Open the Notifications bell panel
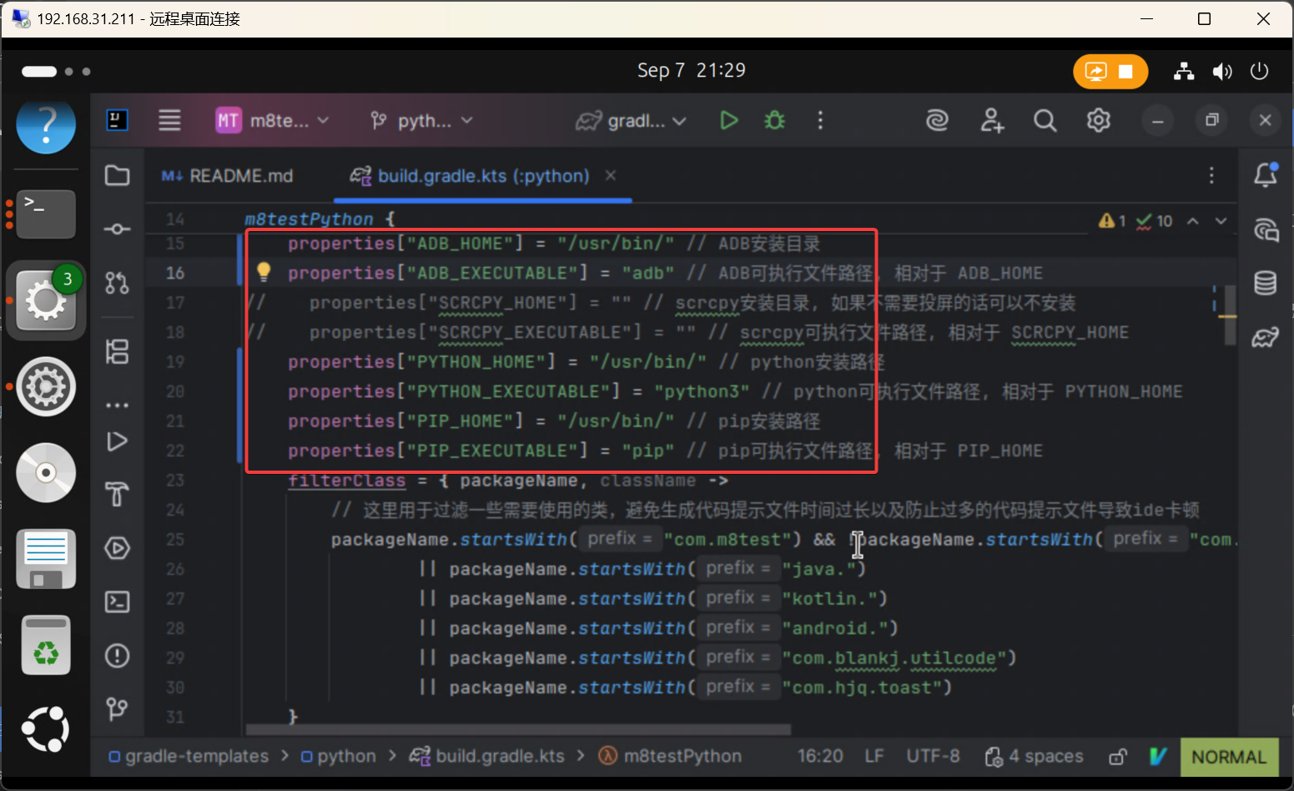The image size is (1294, 791). (1265, 175)
